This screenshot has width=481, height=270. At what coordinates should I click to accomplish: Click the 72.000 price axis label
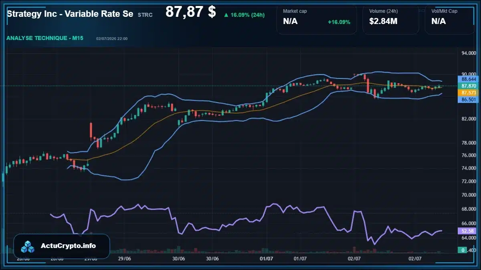pyautogui.click(x=469, y=181)
